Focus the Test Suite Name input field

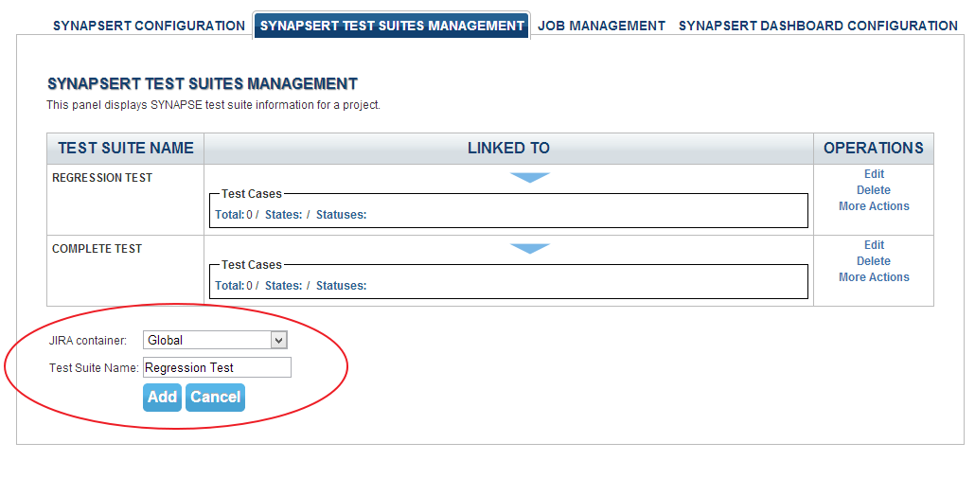[217, 368]
